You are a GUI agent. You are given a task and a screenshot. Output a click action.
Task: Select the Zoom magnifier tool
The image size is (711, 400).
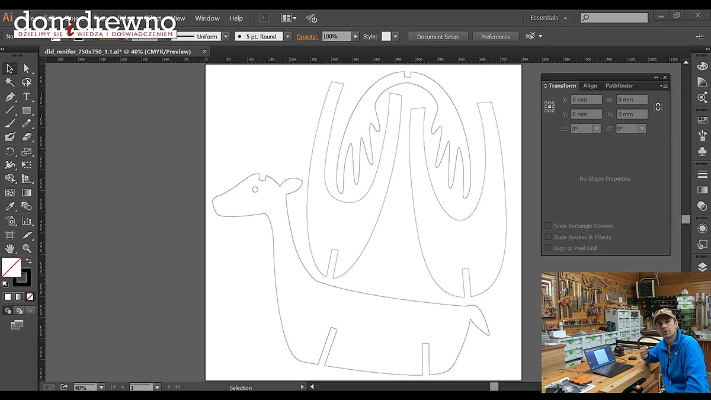(27, 248)
